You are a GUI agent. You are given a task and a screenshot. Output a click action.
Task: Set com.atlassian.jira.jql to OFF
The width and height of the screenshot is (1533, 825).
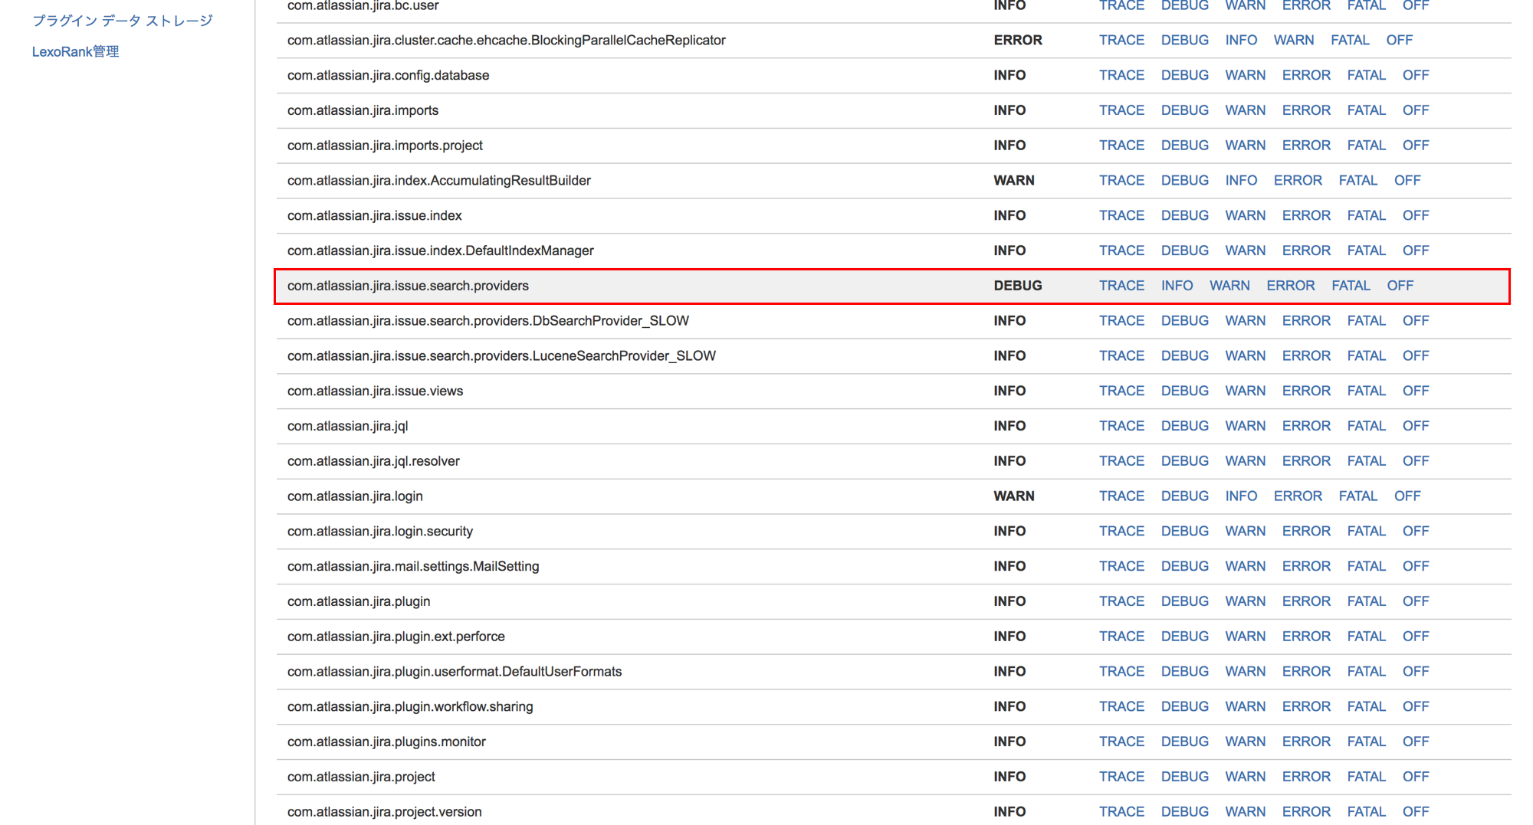click(1416, 426)
